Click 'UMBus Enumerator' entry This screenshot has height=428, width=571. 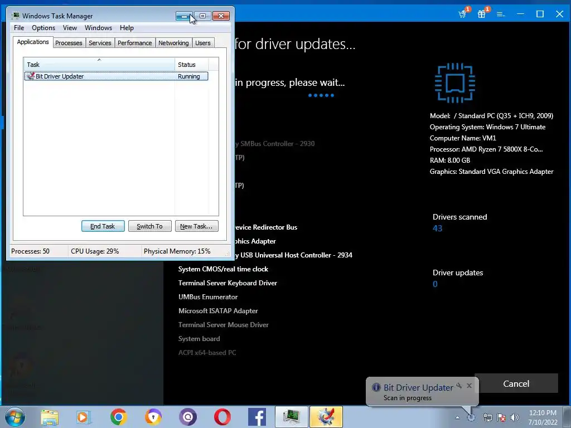click(208, 296)
